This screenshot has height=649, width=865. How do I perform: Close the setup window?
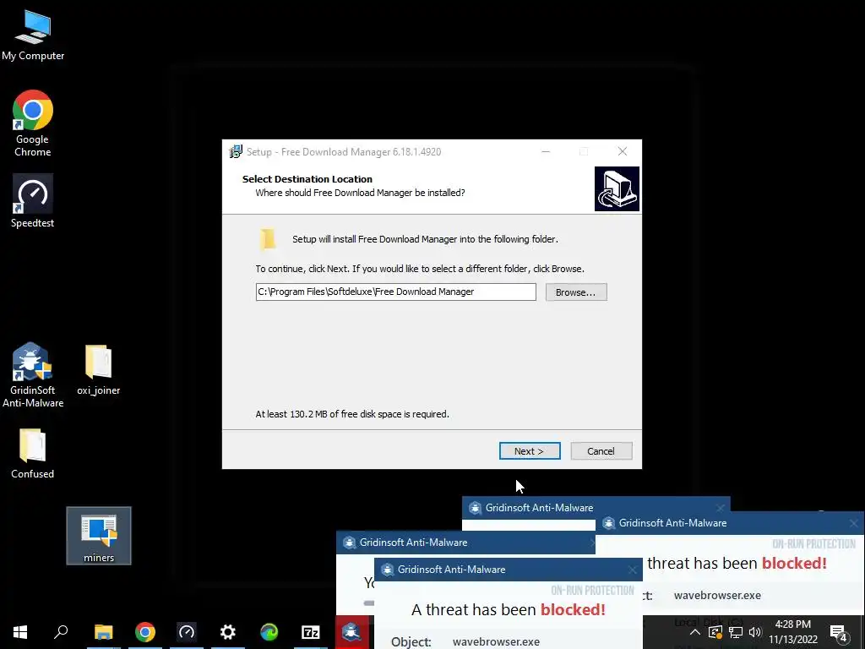coord(623,152)
